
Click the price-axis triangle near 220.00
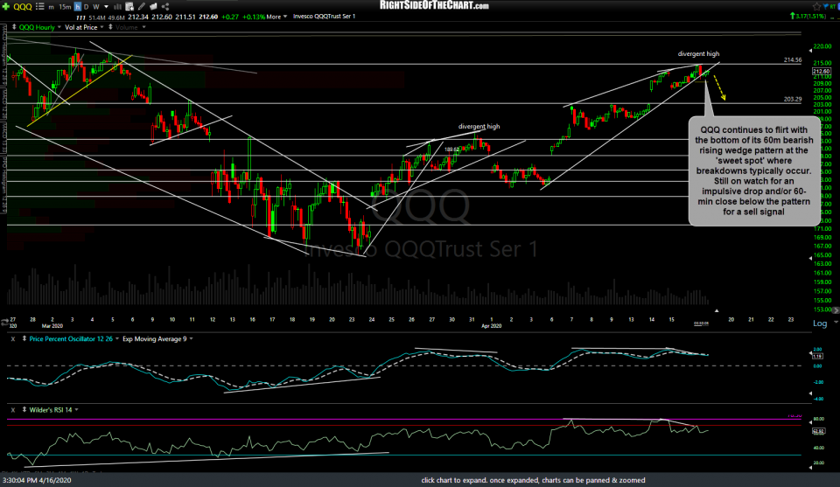click(809, 51)
